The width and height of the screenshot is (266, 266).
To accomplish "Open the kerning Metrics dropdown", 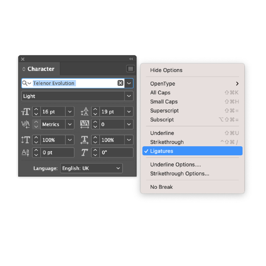I will (70, 124).
